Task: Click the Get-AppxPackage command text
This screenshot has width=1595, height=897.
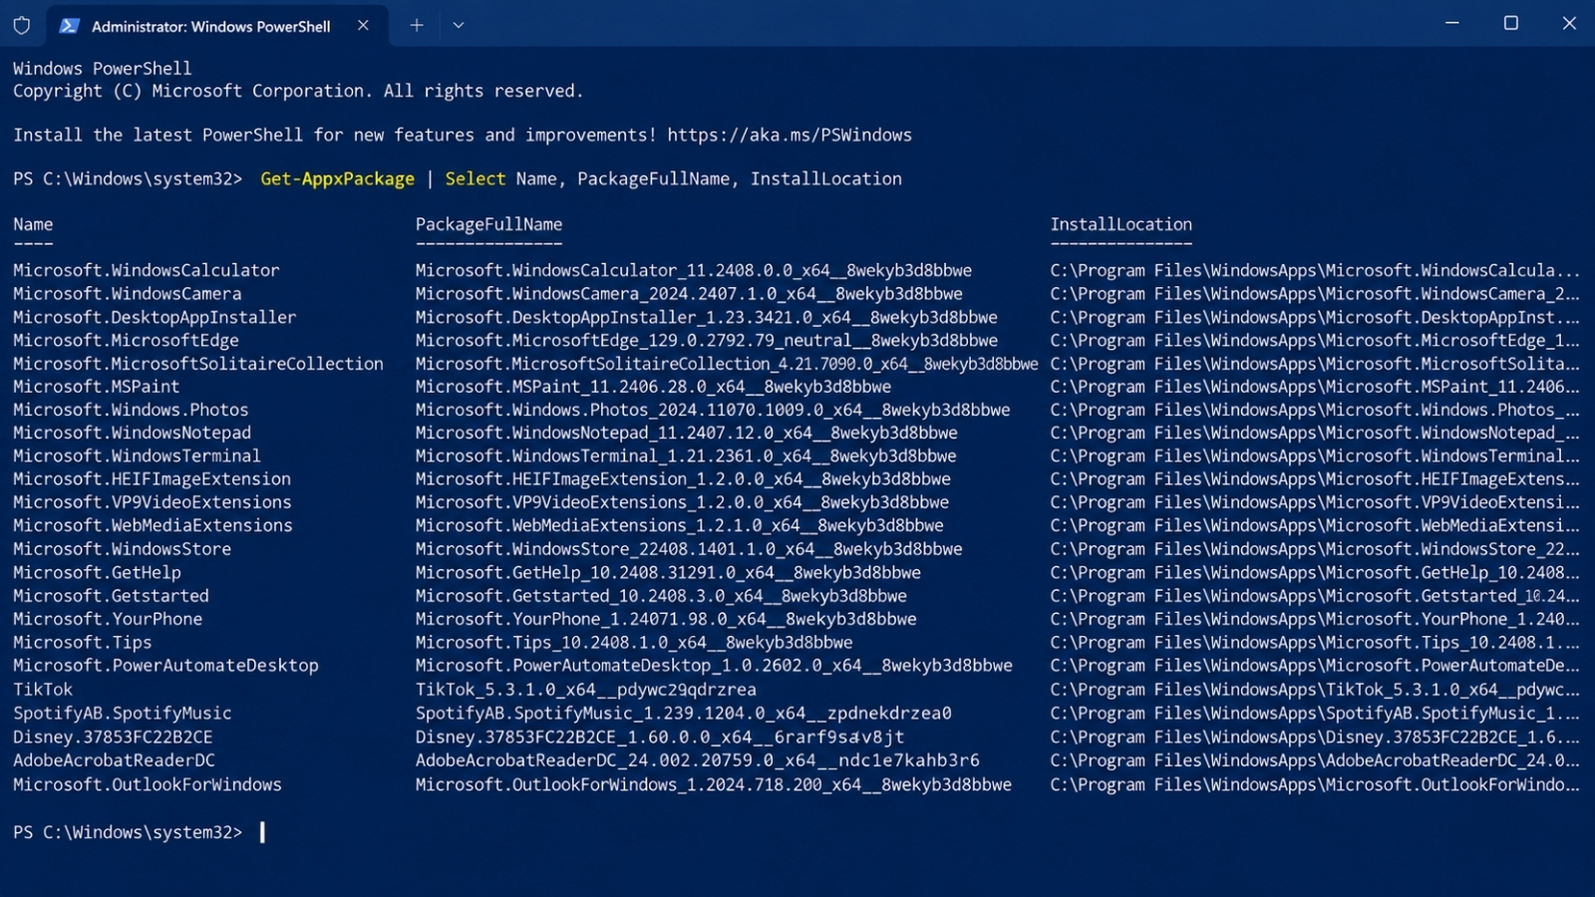Action: tap(337, 179)
